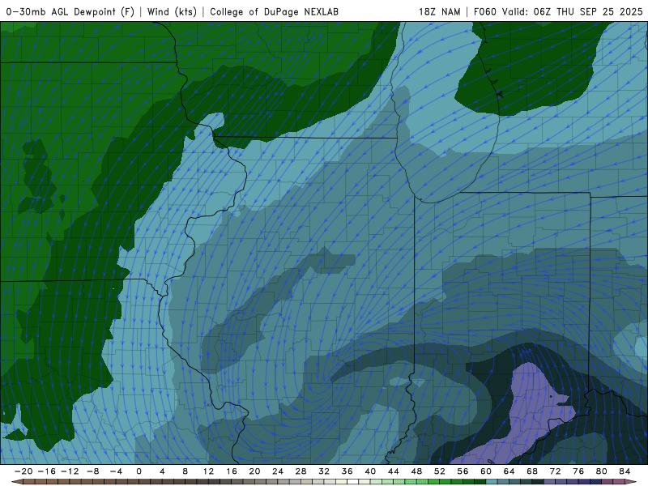Click the -12 legend value

[70, 471]
